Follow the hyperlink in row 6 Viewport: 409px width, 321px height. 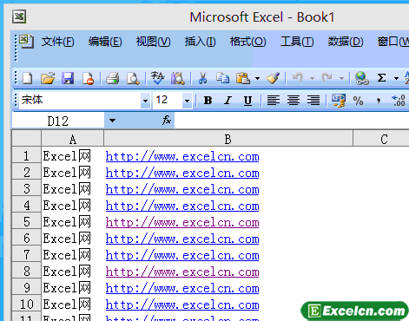[x=182, y=239]
